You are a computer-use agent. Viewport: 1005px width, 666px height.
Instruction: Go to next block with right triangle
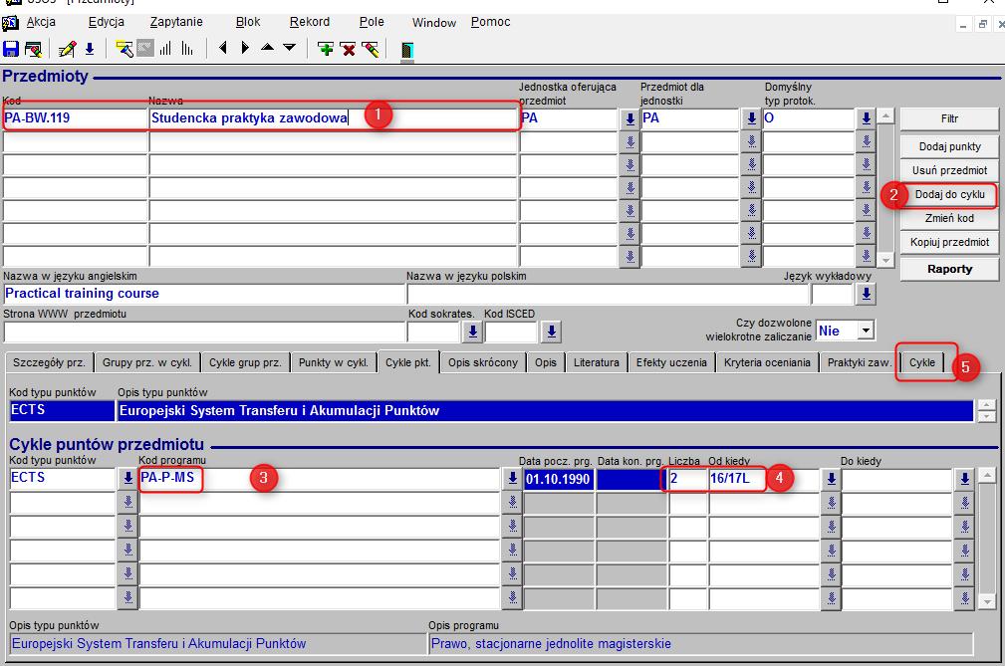(245, 48)
